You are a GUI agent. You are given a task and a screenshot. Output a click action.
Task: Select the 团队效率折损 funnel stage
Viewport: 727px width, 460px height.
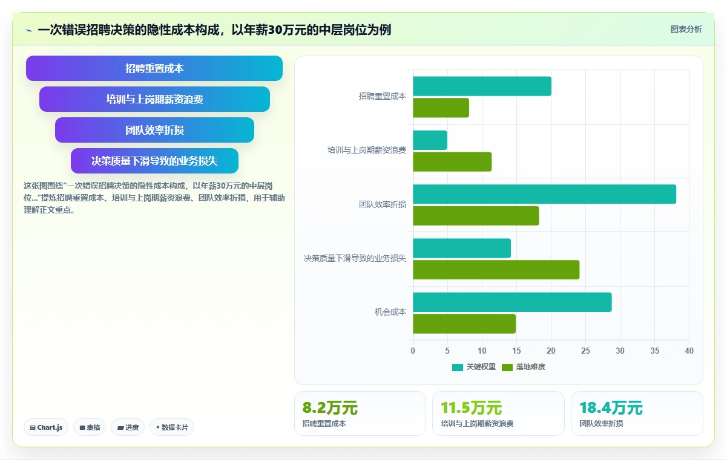pos(154,130)
